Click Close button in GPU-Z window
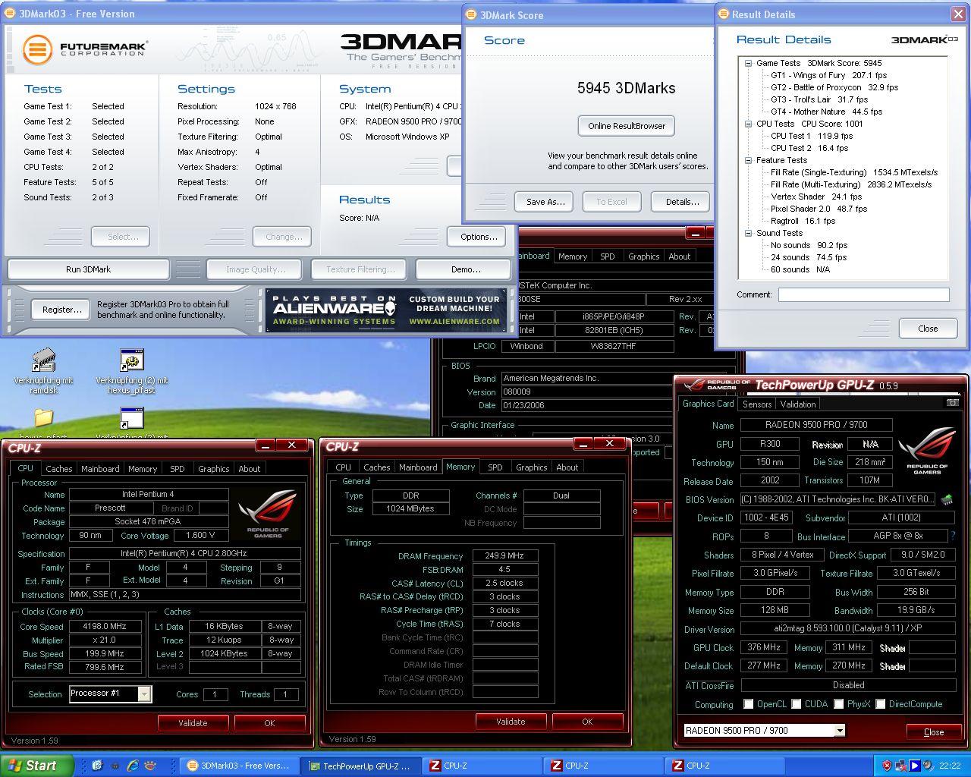This screenshot has height=777, width=971. point(934,732)
